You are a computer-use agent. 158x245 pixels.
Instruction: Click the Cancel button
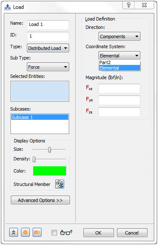[x=132, y=233]
